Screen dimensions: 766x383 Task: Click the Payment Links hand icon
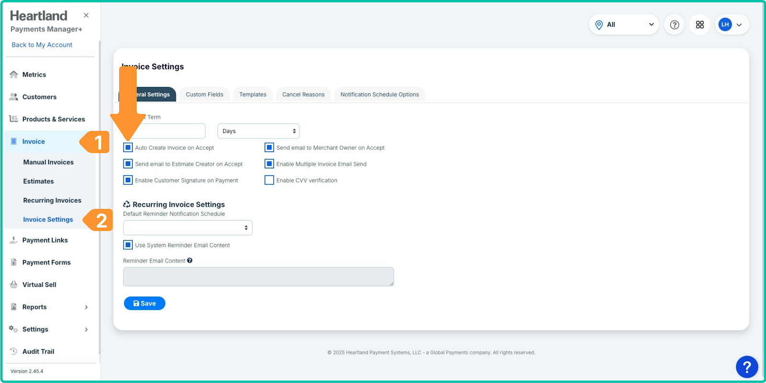[x=14, y=240]
